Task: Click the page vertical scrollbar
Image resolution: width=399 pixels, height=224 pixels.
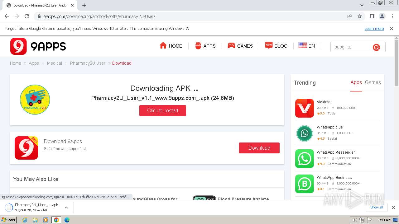Action: point(397,63)
